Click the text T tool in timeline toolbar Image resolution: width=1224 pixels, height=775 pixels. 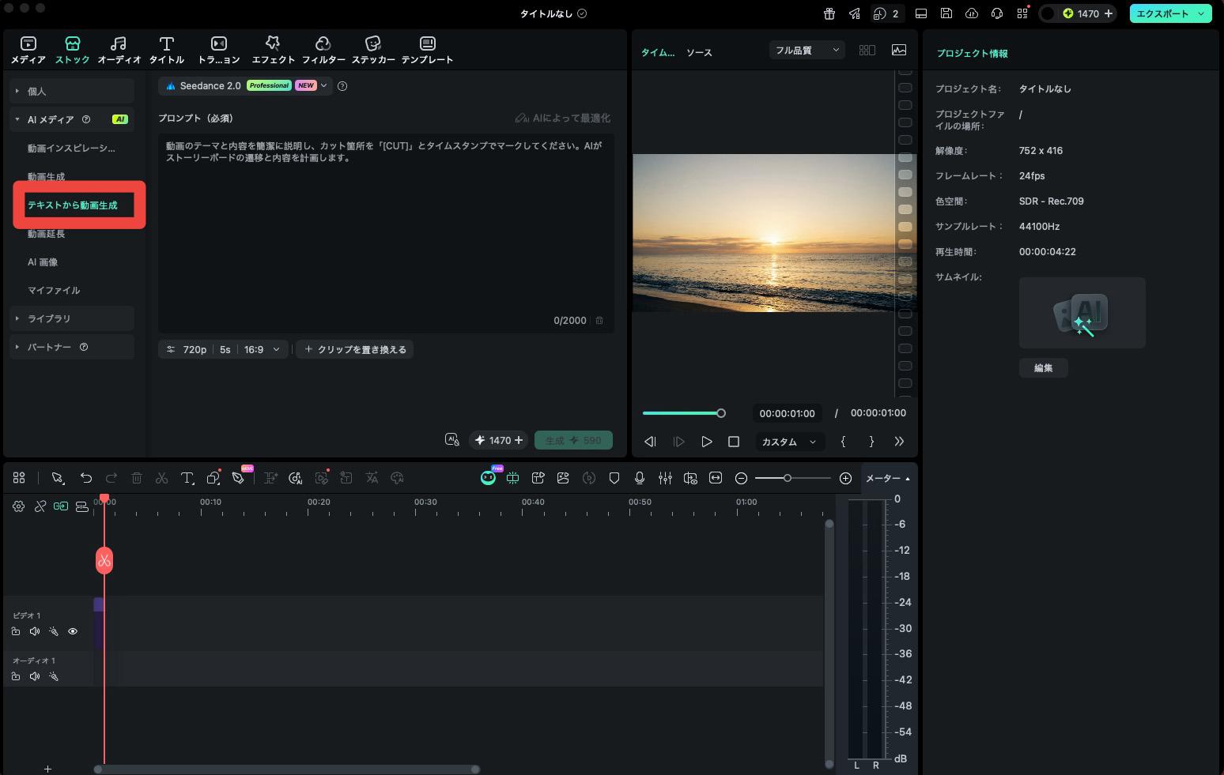pyautogui.click(x=187, y=478)
